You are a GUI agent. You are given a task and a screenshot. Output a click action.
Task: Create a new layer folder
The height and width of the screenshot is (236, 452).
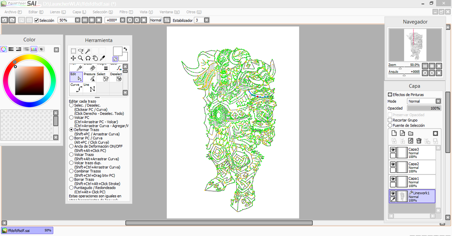pyautogui.click(x=411, y=133)
